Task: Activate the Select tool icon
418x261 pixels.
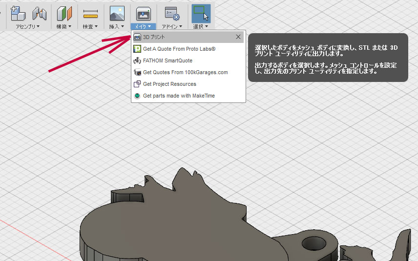Action: click(x=200, y=13)
